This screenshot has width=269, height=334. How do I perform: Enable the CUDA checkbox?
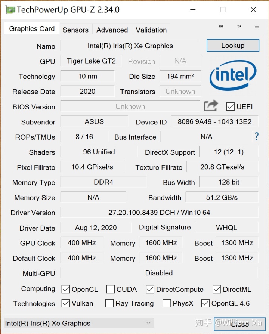click(x=111, y=289)
